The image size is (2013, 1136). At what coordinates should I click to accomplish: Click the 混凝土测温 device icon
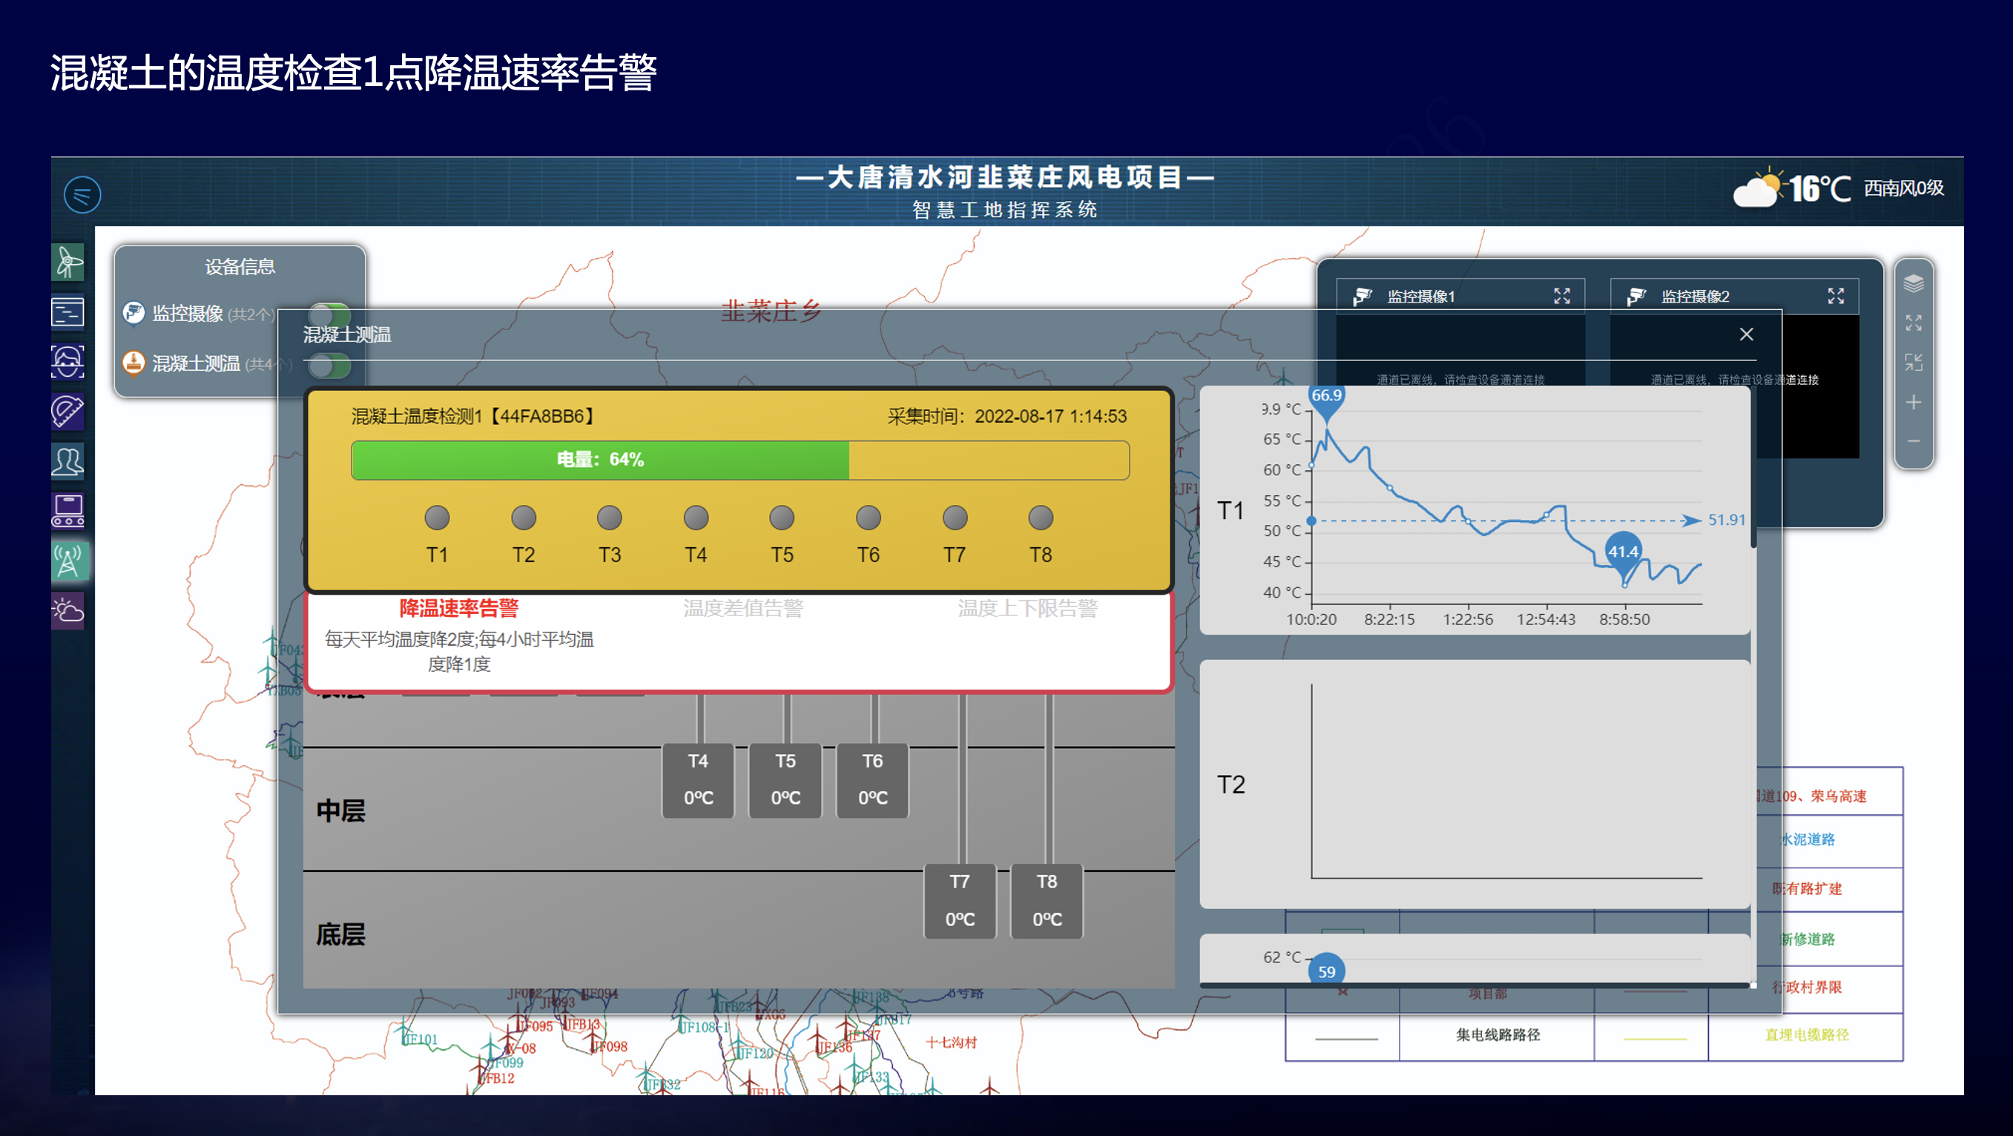[134, 363]
